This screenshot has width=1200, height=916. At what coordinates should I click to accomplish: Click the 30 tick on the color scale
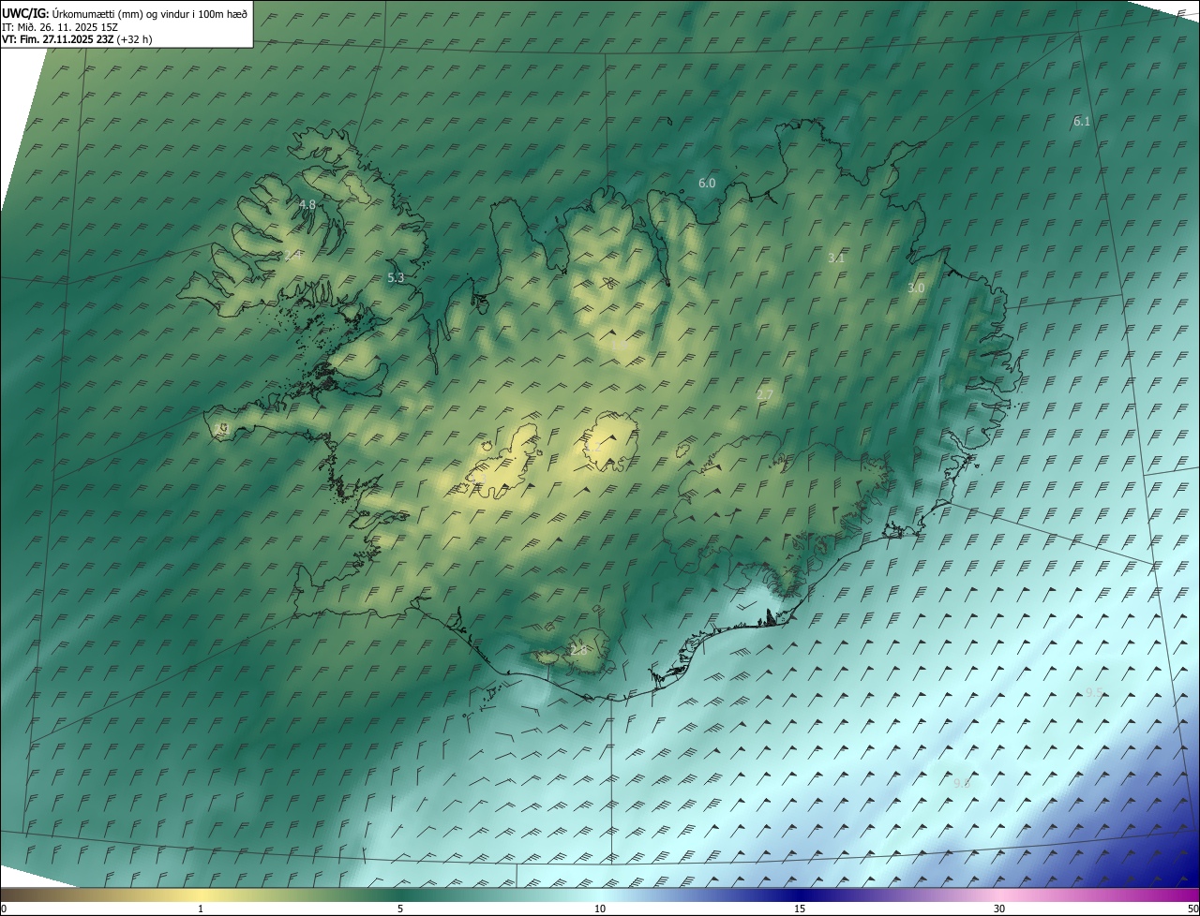pyautogui.click(x=999, y=909)
